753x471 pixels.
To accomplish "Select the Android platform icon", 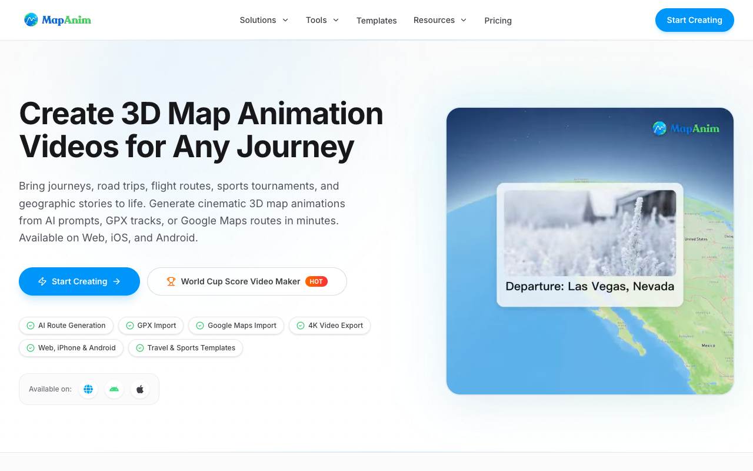I will pos(114,389).
